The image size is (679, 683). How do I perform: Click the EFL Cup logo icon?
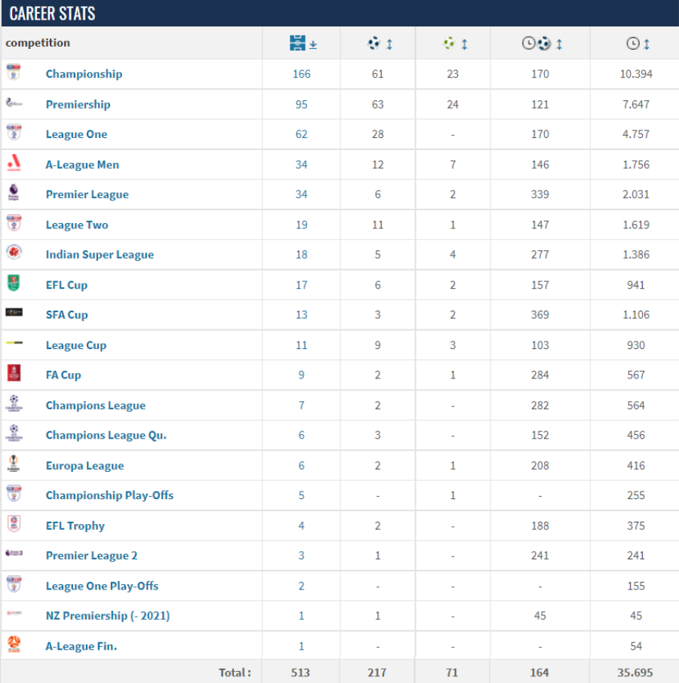pyautogui.click(x=14, y=284)
